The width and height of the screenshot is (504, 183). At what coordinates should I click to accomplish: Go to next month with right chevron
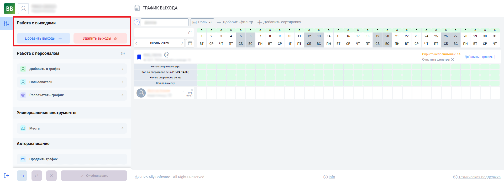[182, 43]
